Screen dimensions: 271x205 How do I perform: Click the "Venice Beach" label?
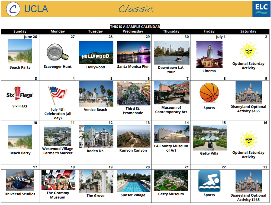point(95,110)
